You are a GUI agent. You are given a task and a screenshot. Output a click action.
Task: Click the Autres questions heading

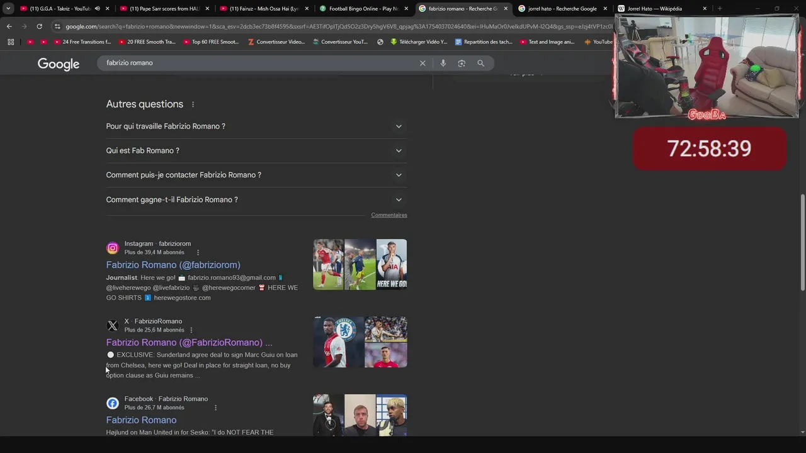coord(145,104)
